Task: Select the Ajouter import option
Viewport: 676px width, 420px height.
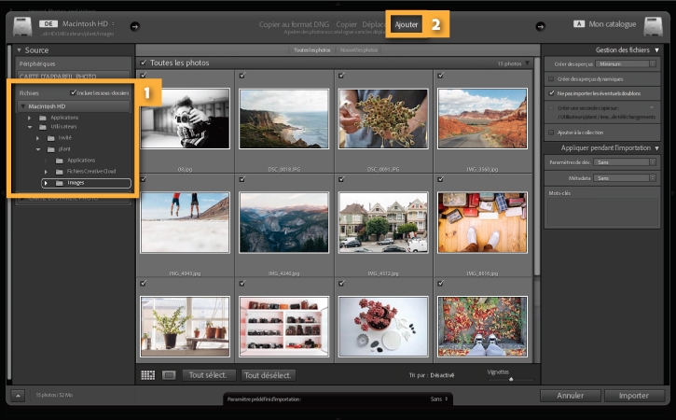Action: click(x=407, y=24)
